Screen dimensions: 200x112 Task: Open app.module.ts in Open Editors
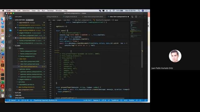point(24,23)
